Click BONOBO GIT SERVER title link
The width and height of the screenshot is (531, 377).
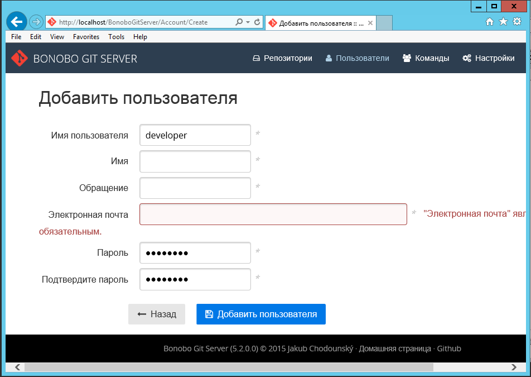[85, 59]
